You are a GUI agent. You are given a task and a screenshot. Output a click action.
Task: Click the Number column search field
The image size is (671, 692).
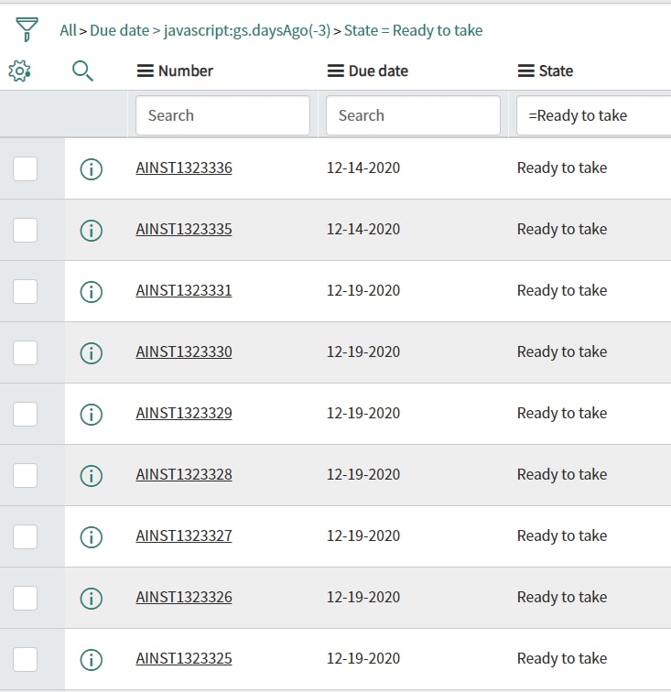(222, 115)
